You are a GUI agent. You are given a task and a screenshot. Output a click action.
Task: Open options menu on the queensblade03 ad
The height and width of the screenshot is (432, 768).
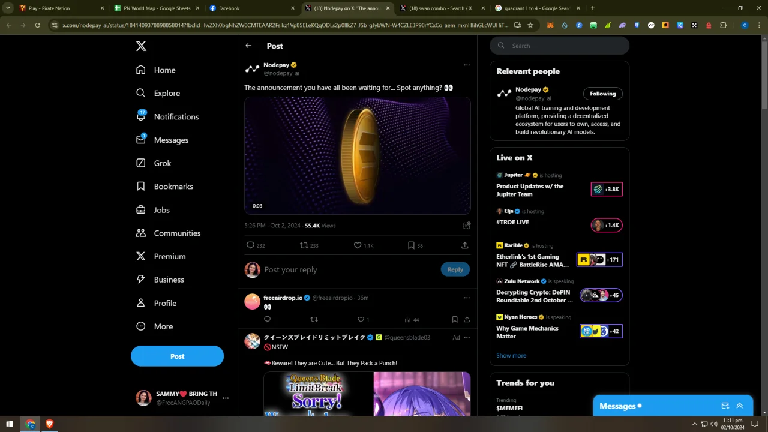[467, 337]
